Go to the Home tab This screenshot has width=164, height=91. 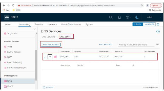pos(8,24)
